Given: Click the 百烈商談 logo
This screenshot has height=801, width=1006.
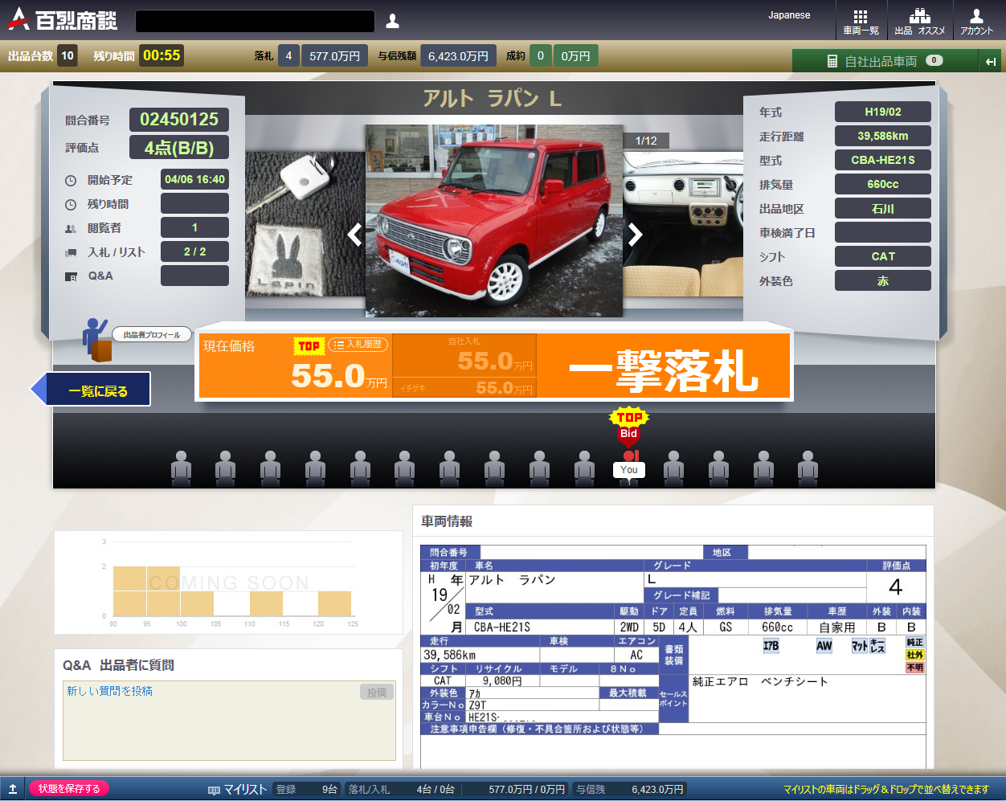Looking at the screenshot, I should coord(63,20).
